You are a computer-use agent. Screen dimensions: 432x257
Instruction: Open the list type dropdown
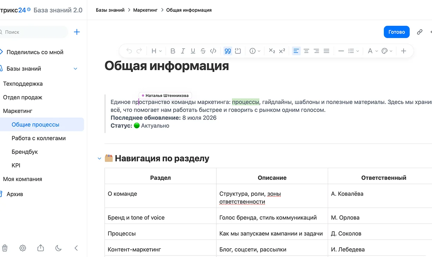(x=353, y=51)
